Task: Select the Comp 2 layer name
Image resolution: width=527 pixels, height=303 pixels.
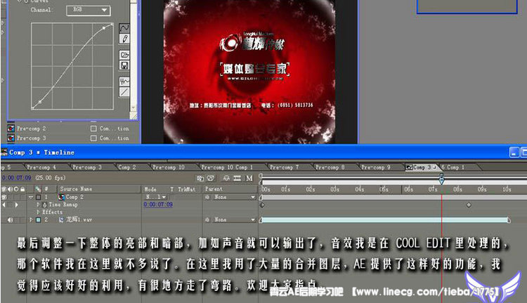Action: point(74,197)
